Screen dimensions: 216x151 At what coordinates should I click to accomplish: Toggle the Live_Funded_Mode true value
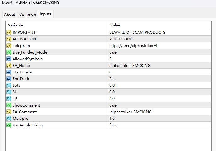[113, 52]
